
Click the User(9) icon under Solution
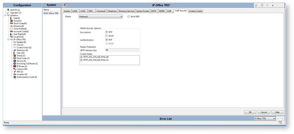point(11,18)
